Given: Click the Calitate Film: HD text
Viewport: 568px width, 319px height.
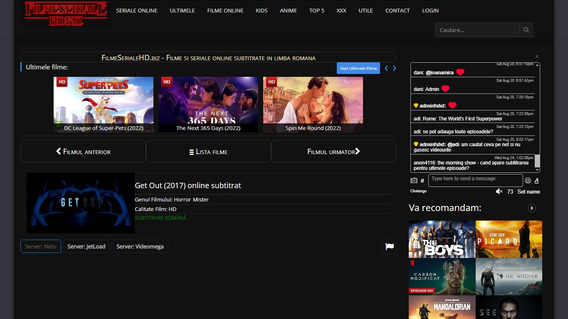Looking at the screenshot, I should 156,209.
